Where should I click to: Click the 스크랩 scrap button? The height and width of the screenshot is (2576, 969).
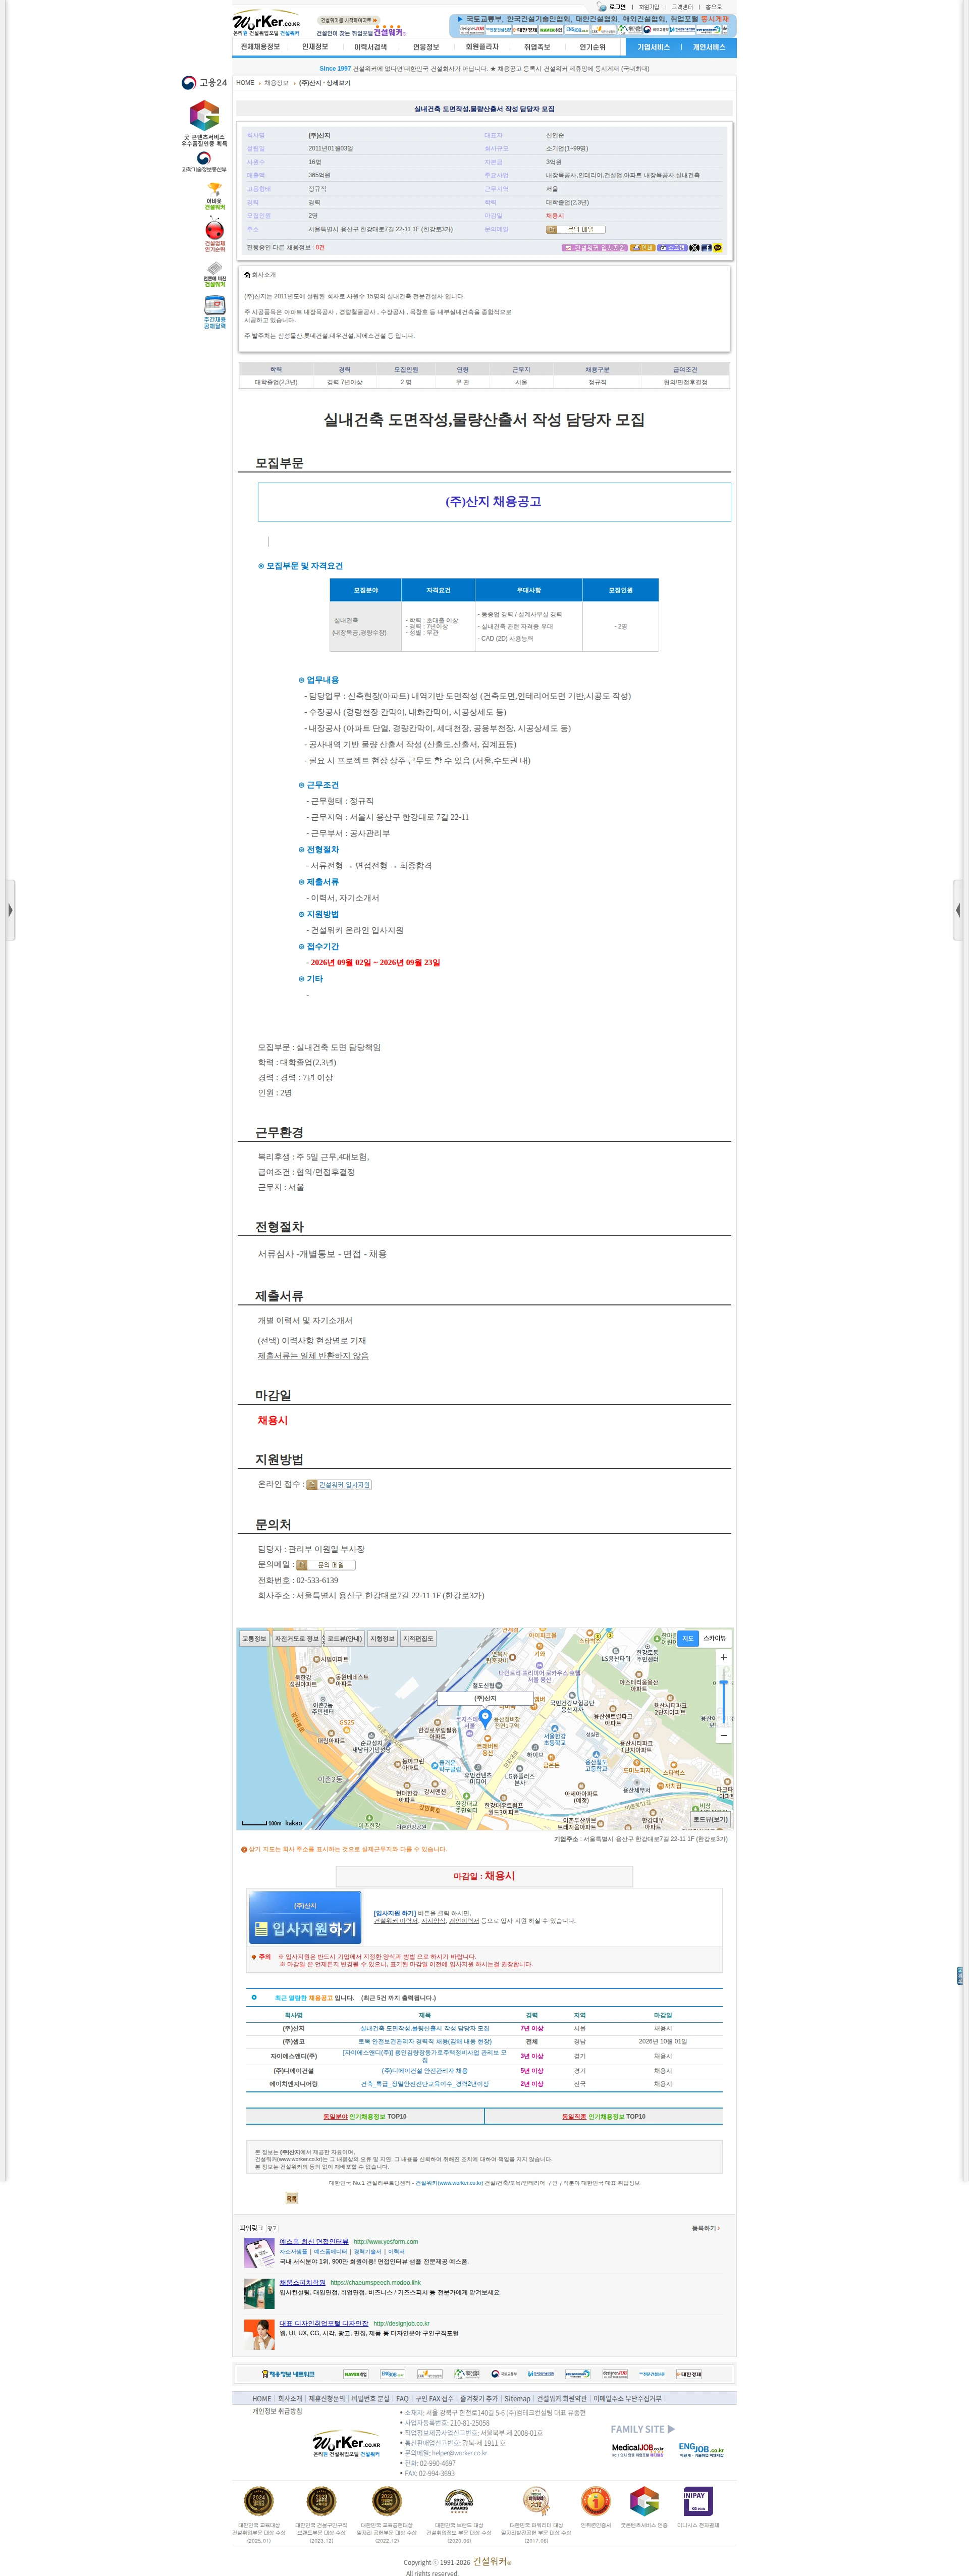pos(672,248)
